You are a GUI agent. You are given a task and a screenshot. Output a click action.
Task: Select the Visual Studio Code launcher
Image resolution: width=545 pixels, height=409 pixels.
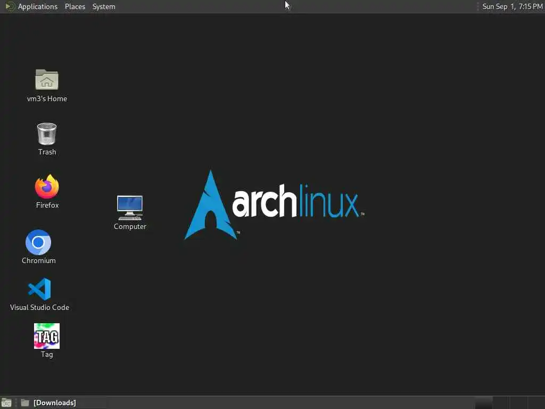point(39,289)
